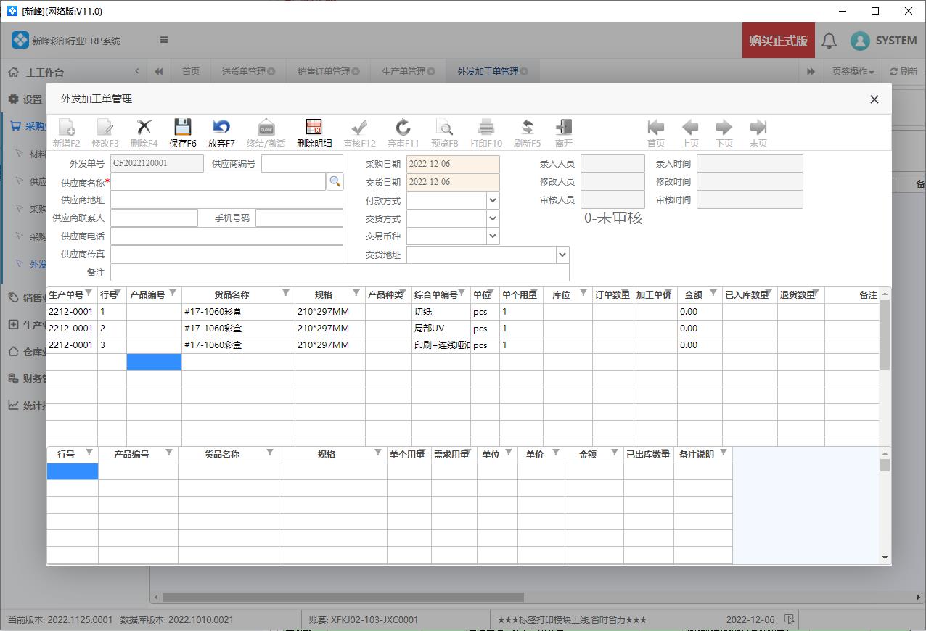This screenshot has width=926, height=631.
Task: Expand the 交货地址 dropdown
Action: coord(562,255)
